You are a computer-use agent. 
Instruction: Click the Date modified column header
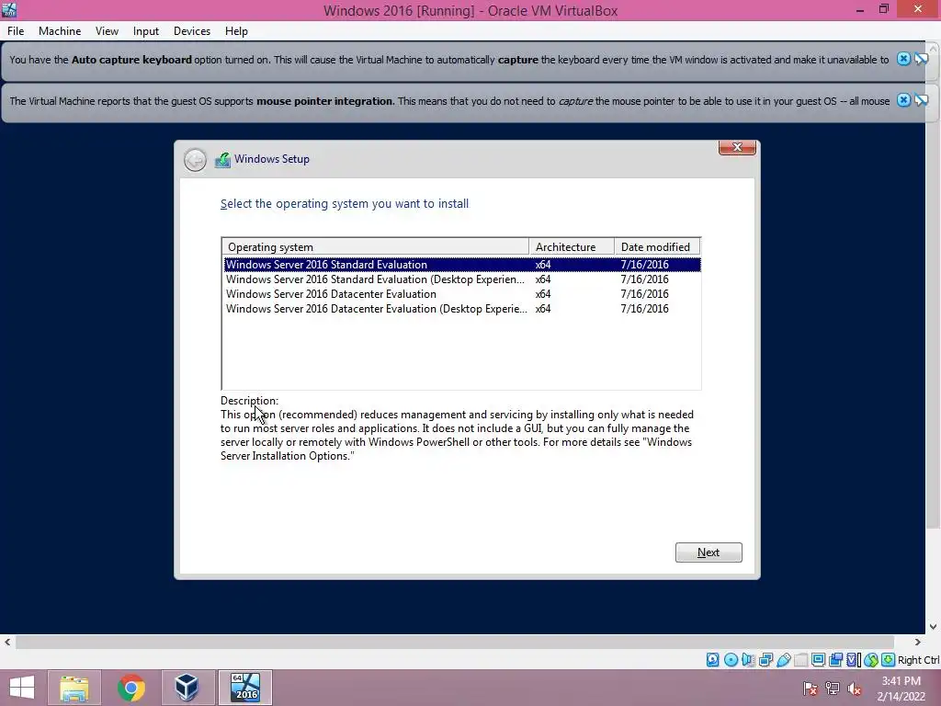coord(657,246)
